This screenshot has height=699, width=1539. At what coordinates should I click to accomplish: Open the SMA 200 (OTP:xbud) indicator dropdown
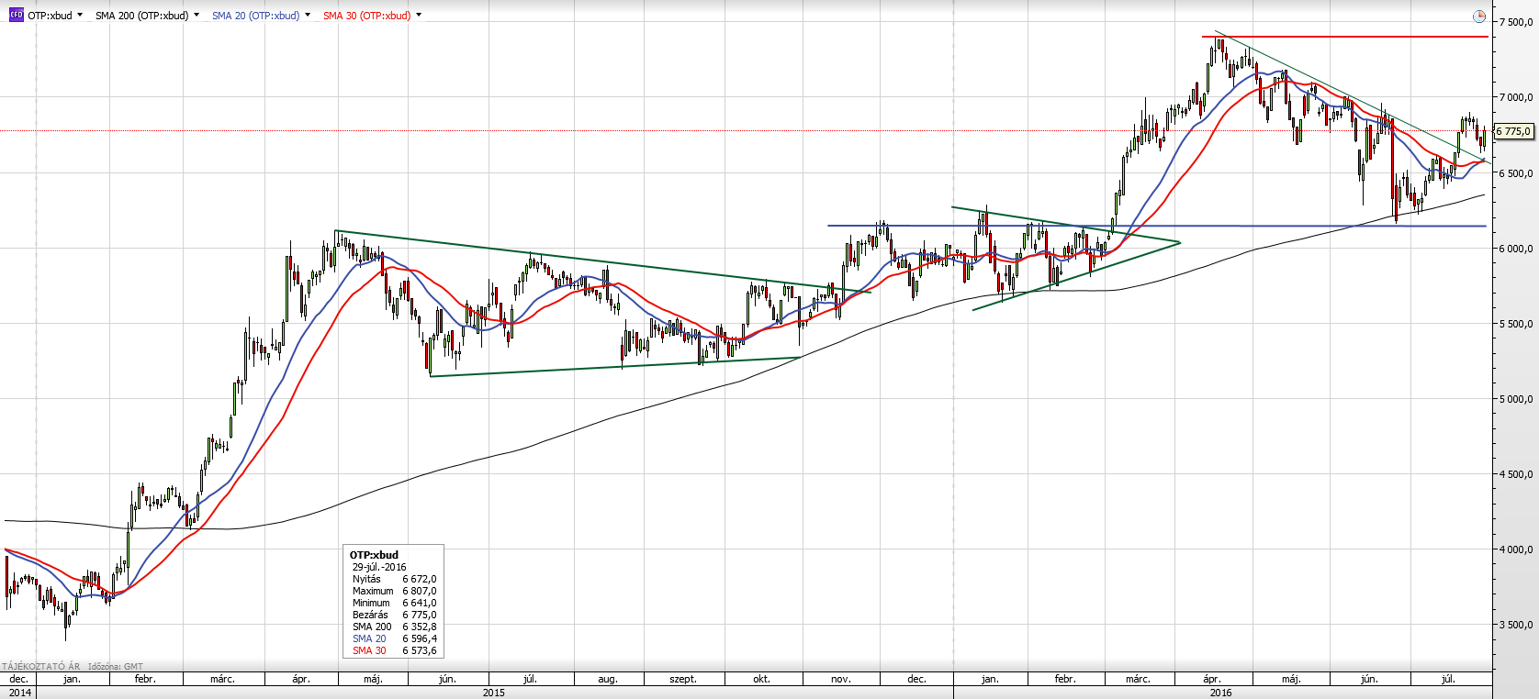[x=197, y=15]
